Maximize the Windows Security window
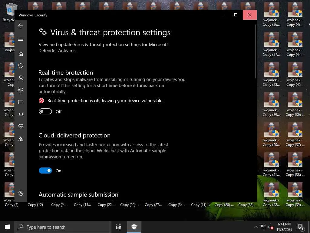Viewport: 310px width, 233px height. (x=236, y=15)
